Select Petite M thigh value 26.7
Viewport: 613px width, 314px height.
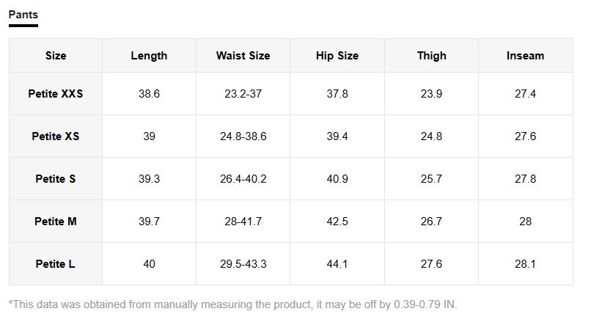431,222
